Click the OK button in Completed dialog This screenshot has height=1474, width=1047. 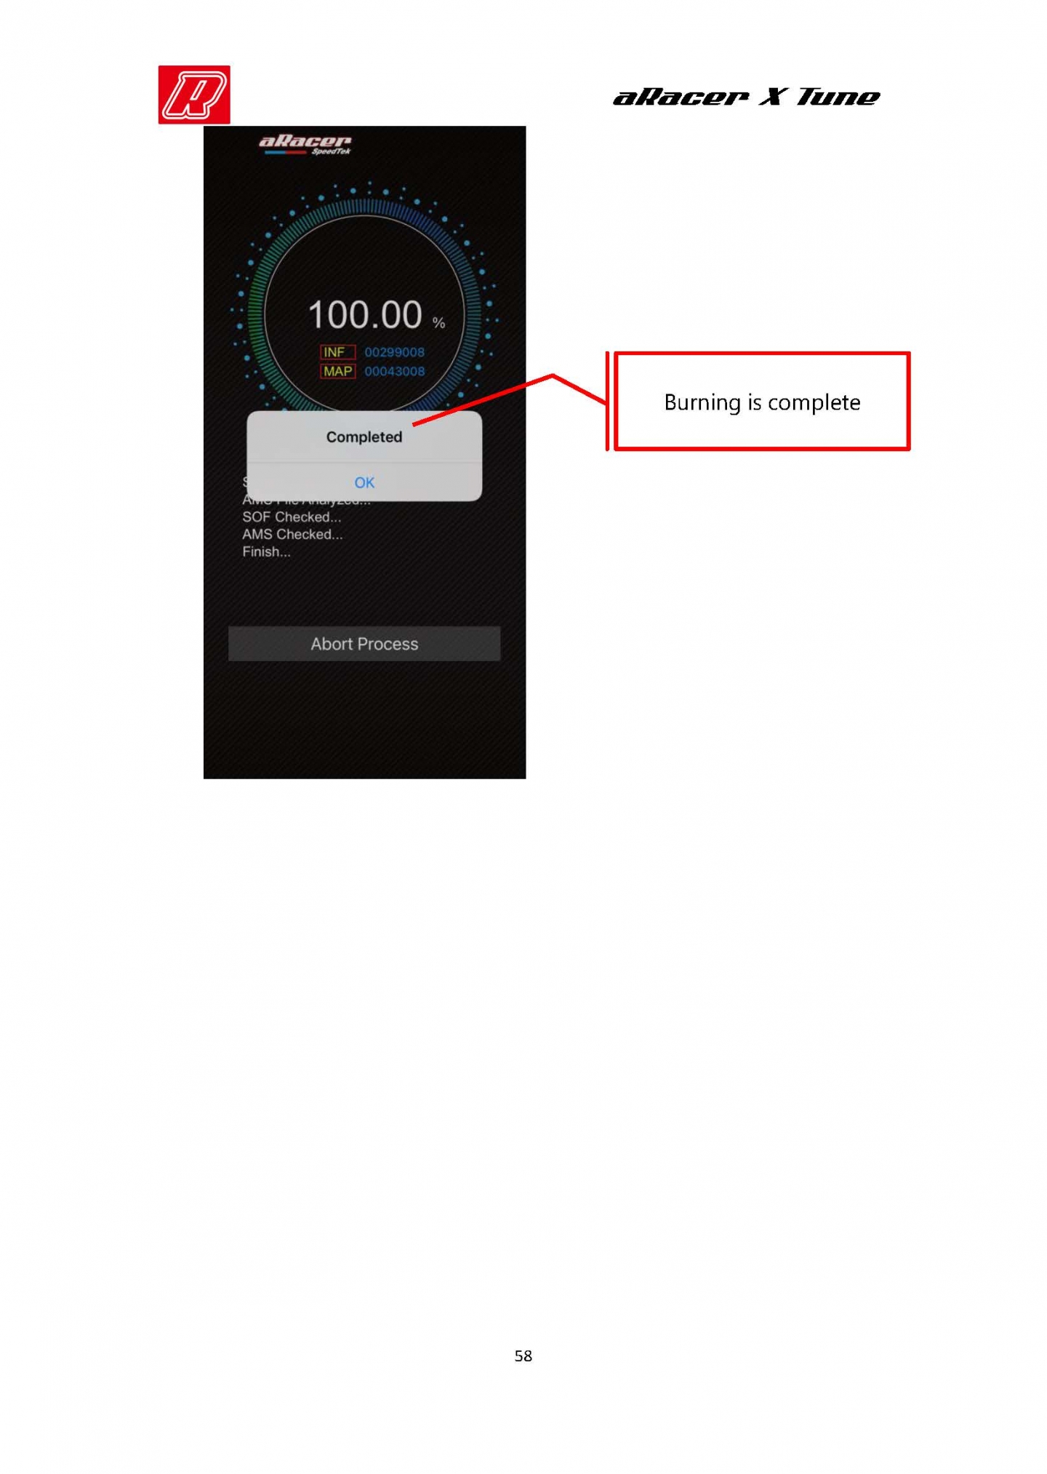pos(364,482)
